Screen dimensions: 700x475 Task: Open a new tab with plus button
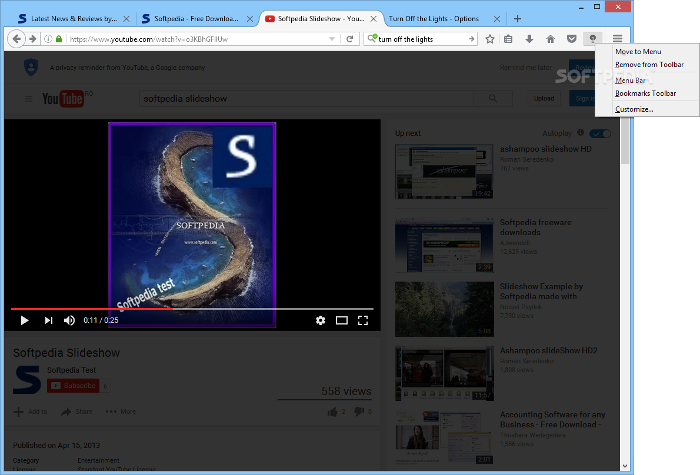(518, 19)
